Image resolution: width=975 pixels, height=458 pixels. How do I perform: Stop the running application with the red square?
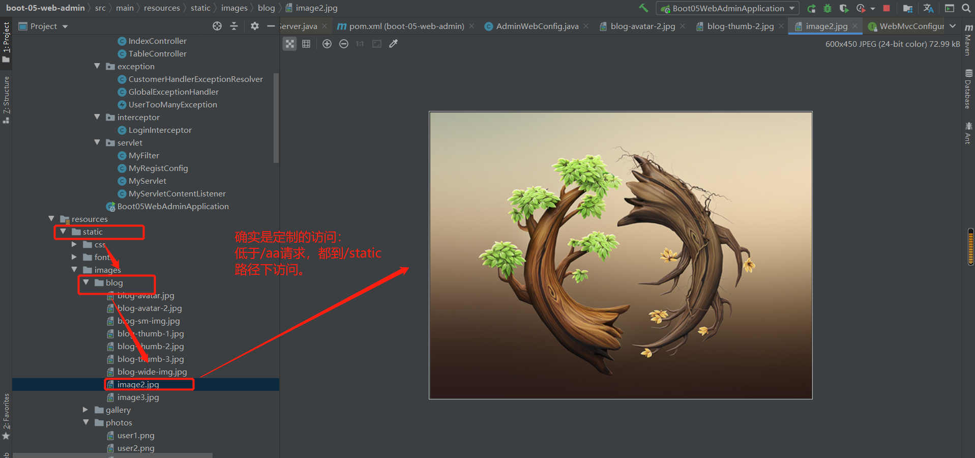coord(887,8)
